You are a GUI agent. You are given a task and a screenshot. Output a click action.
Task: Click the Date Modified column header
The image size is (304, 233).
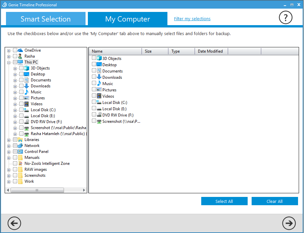tap(211, 51)
